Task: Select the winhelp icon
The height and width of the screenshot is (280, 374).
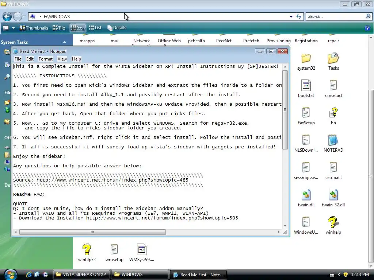Action: click(x=333, y=222)
